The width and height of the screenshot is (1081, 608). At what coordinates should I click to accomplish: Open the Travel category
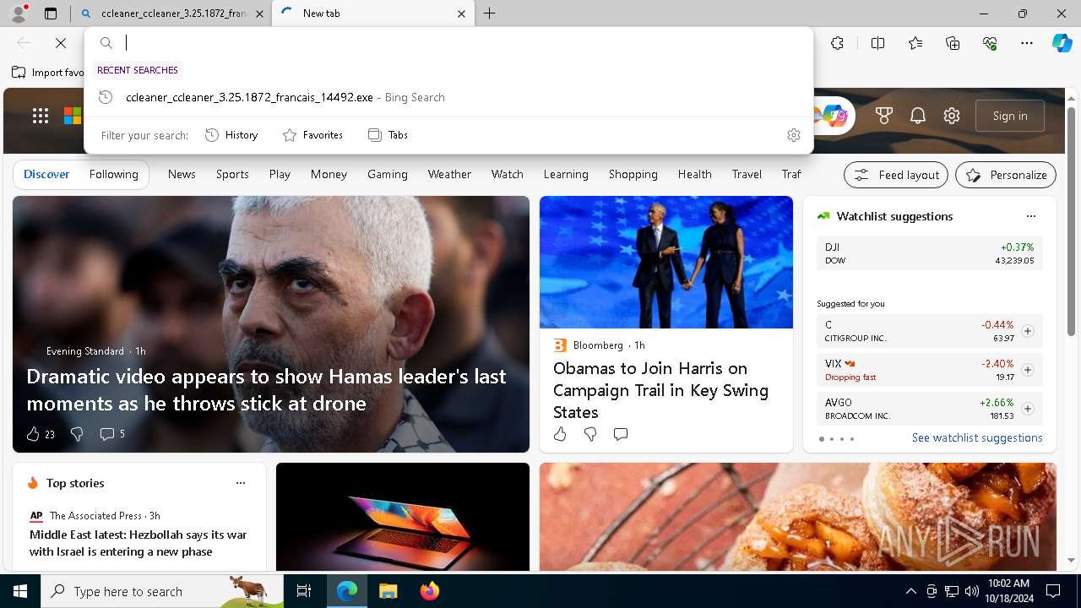[x=747, y=174]
